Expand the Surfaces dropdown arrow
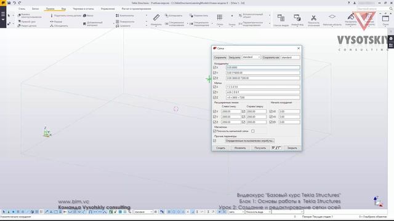The image size is (394, 221). (x=147, y=22)
